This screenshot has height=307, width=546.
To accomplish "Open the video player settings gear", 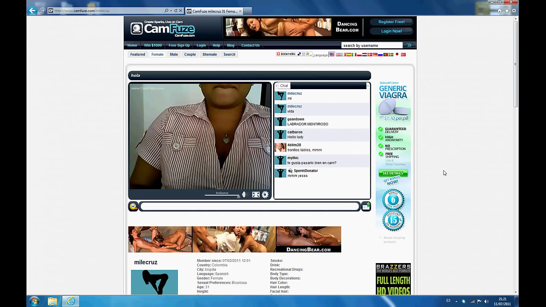I will coord(265,194).
